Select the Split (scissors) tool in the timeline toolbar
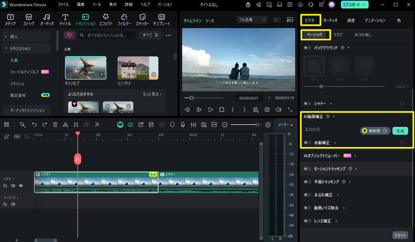 coord(65,124)
